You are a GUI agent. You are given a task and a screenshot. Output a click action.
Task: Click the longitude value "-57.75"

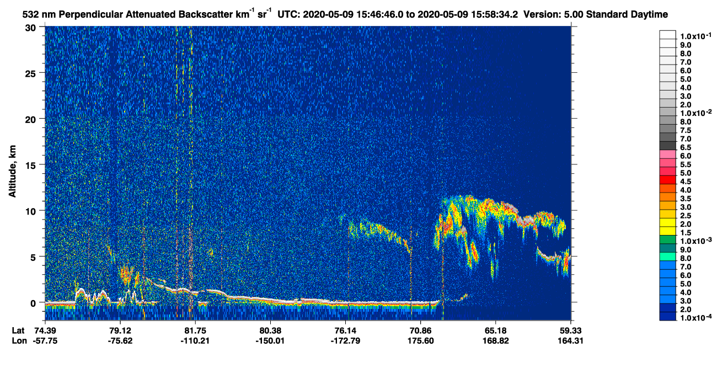(45, 341)
